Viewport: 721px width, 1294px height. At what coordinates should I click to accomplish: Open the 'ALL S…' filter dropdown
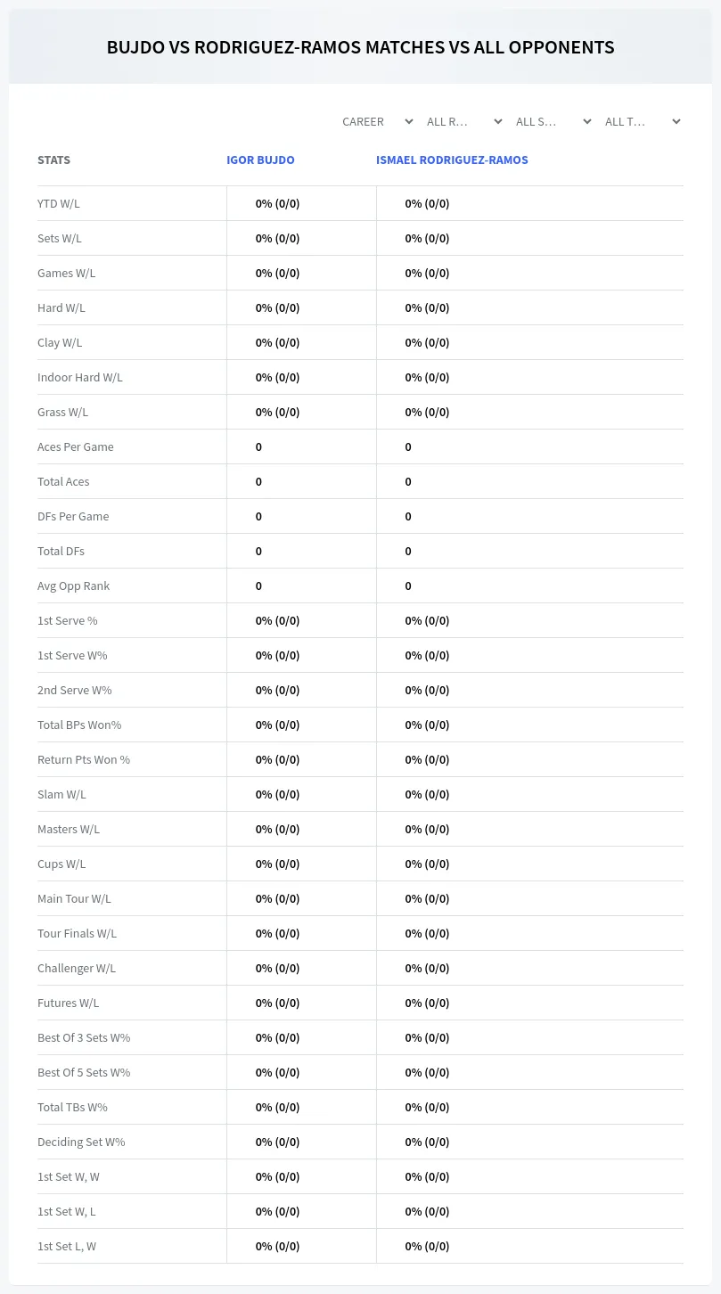pyautogui.click(x=553, y=121)
